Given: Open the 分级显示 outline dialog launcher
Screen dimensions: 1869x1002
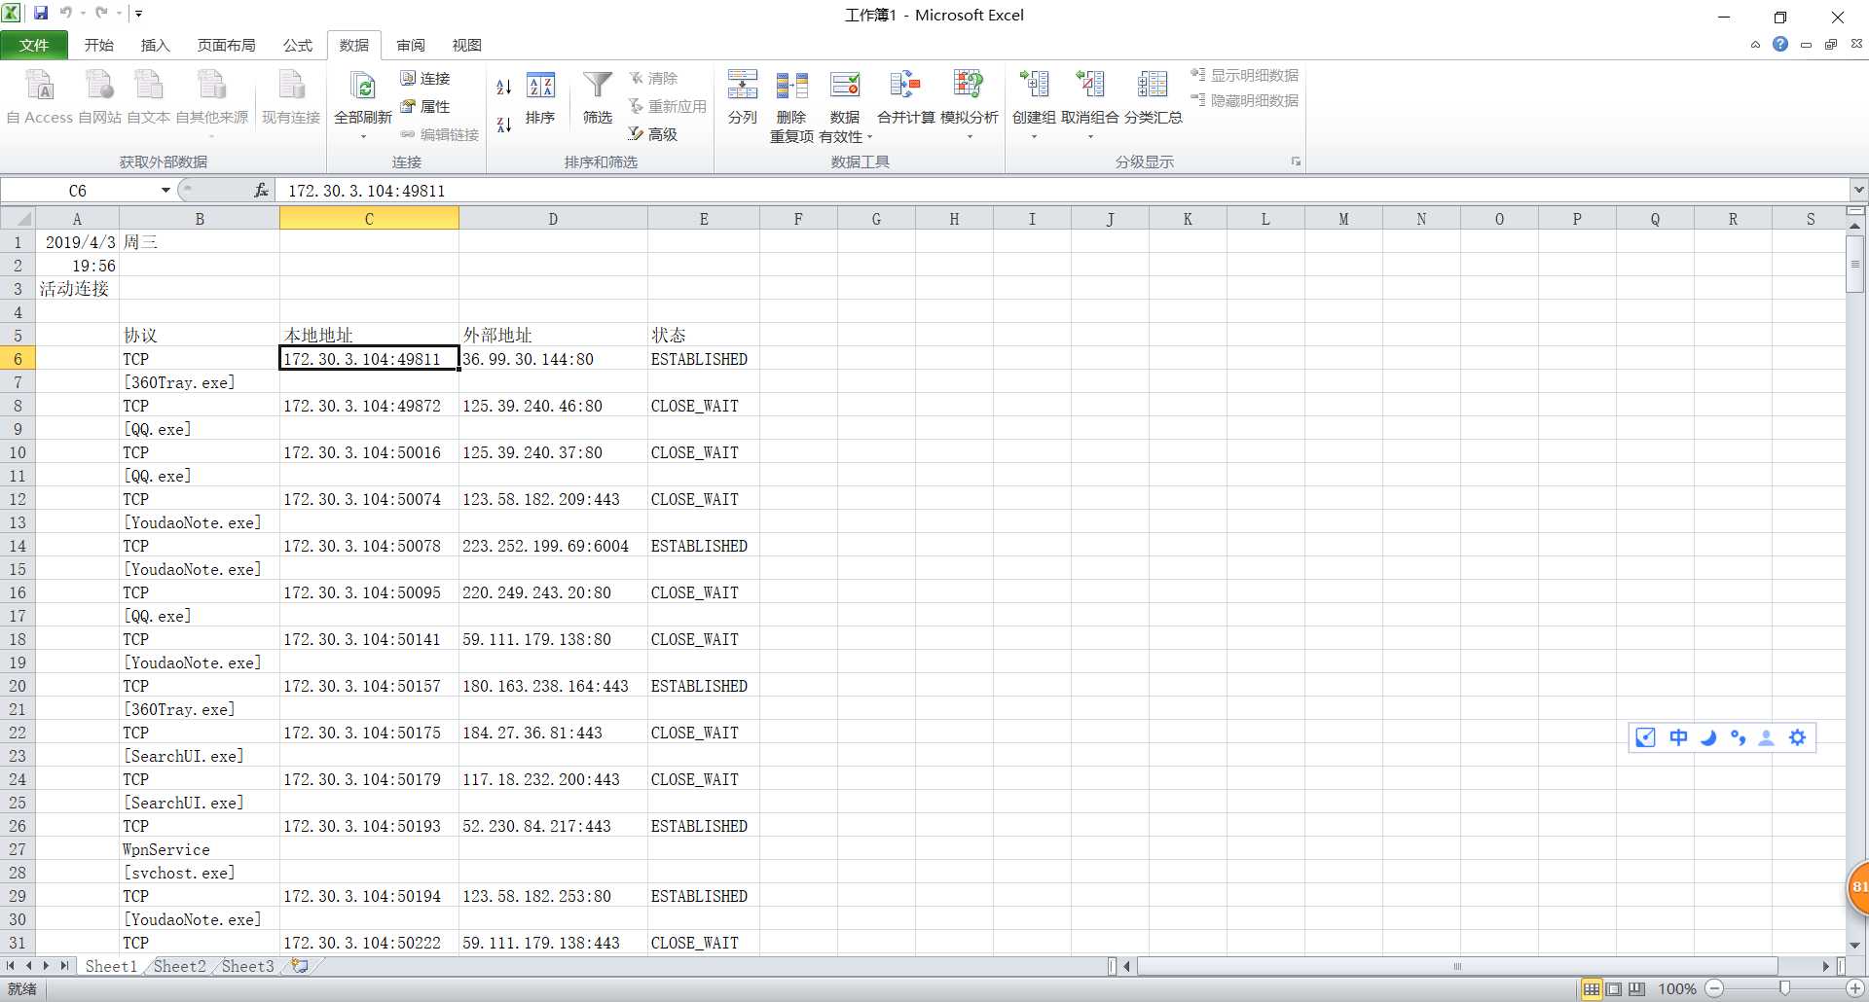Looking at the screenshot, I should [x=1296, y=161].
